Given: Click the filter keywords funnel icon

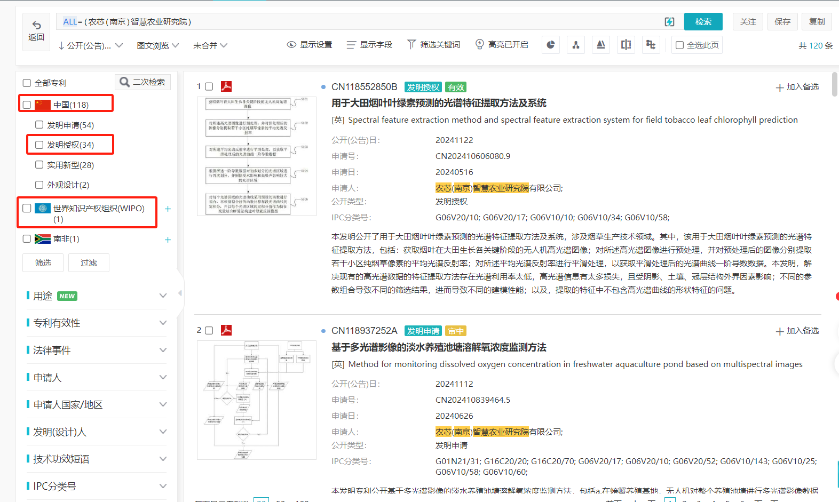Looking at the screenshot, I should click(x=411, y=45).
